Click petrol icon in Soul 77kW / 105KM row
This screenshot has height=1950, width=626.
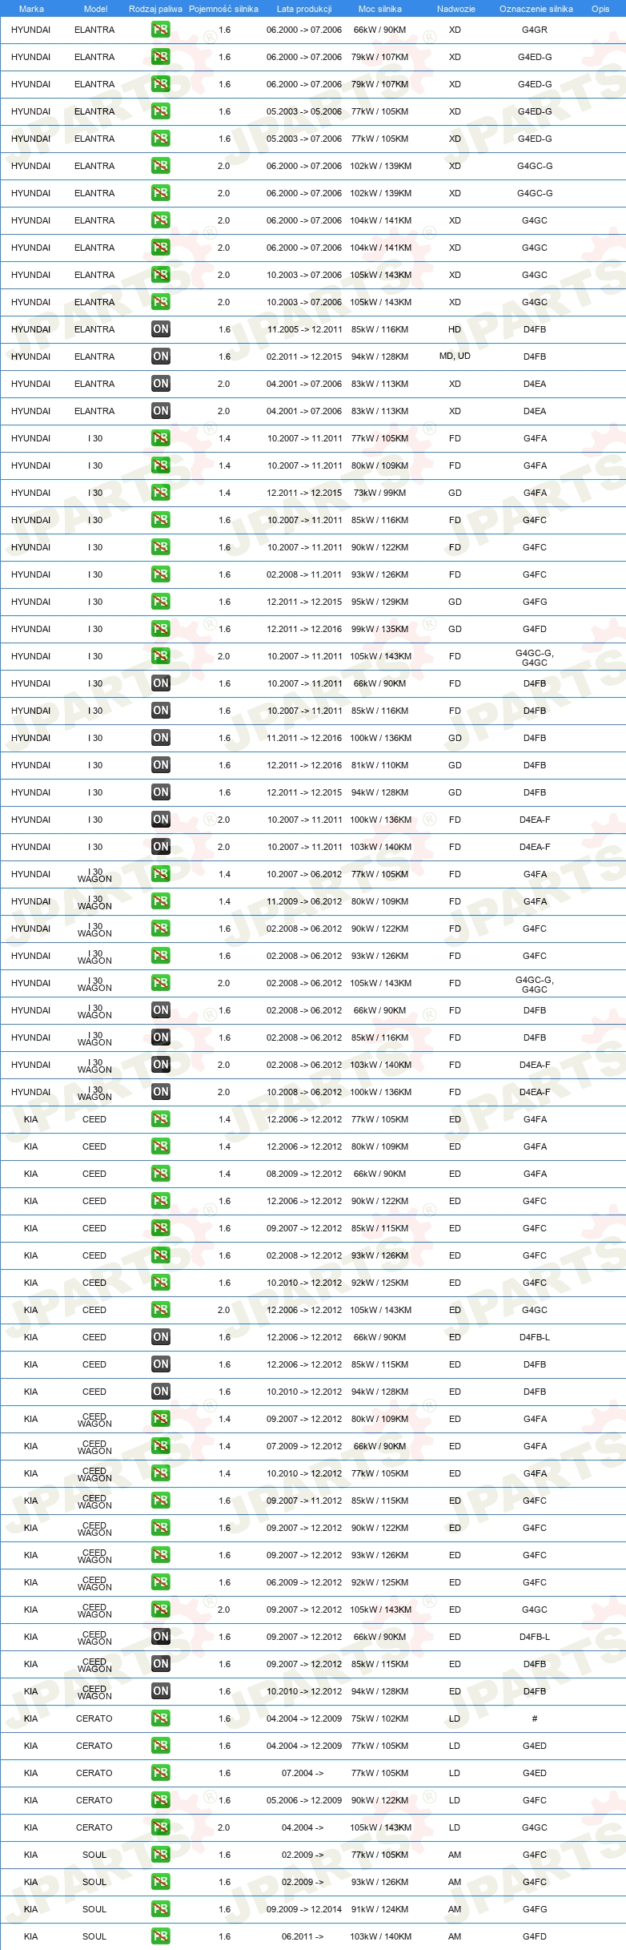(x=160, y=1855)
